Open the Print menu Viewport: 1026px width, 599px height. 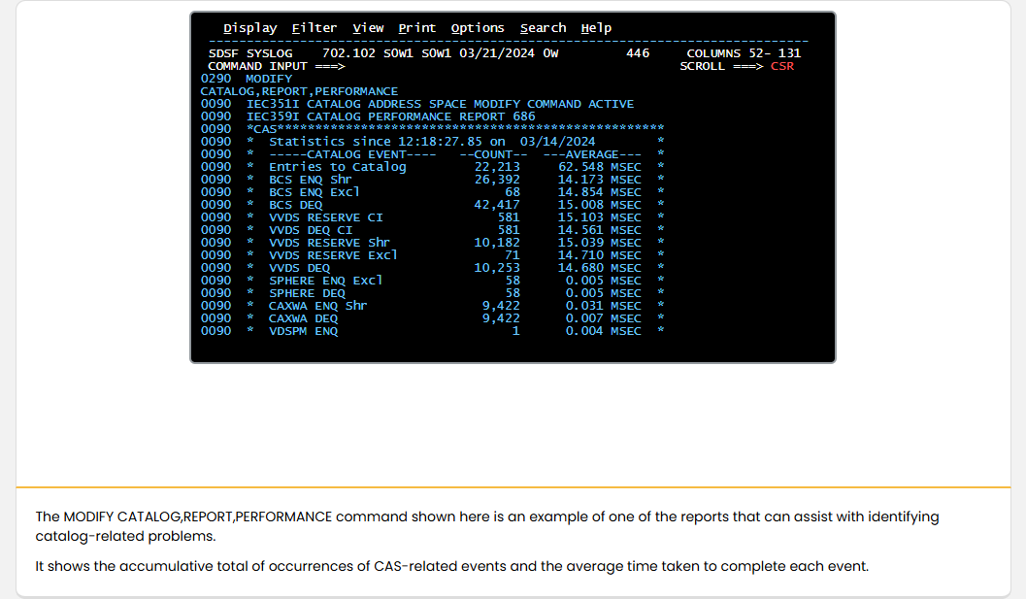tap(416, 28)
